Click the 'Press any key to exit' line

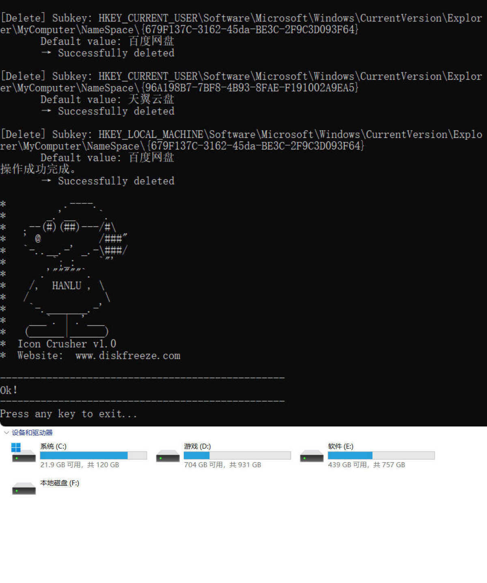[x=68, y=414]
